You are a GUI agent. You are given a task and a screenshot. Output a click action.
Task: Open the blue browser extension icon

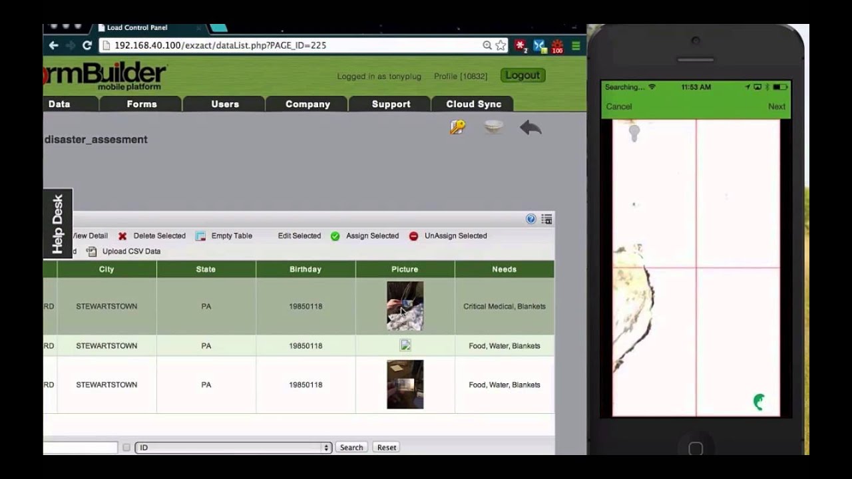point(539,46)
